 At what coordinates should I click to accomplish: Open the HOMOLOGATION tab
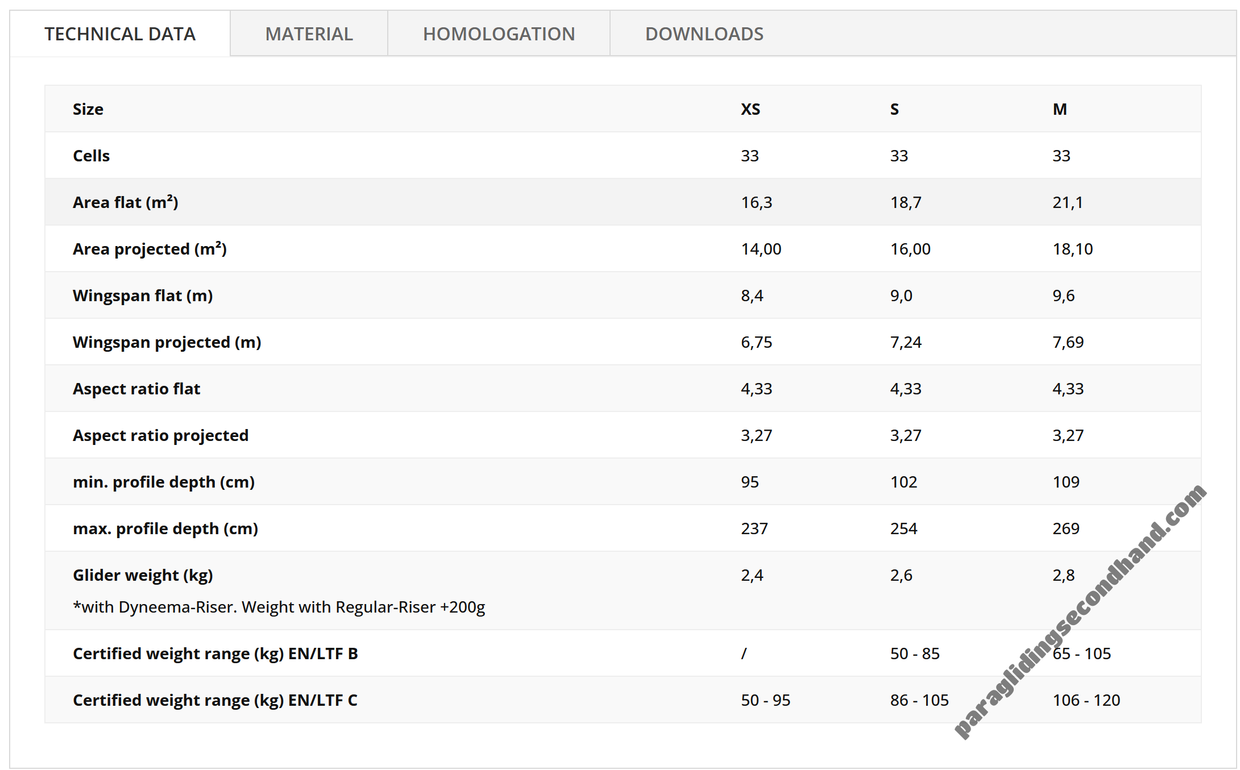[499, 34]
